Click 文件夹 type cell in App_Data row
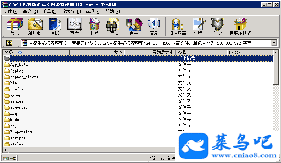281x163 pixels. 184,64
